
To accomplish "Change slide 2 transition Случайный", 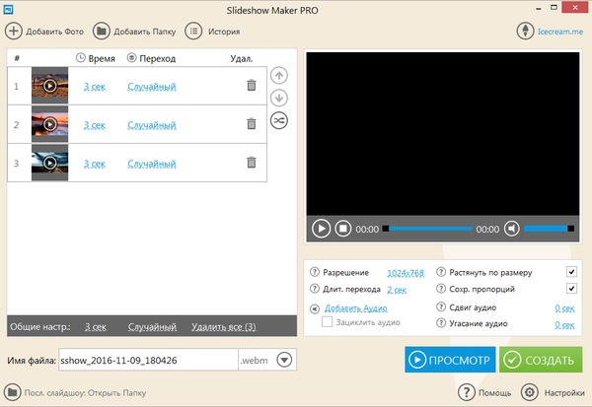I will pyautogui.click(x=152, y=125).
